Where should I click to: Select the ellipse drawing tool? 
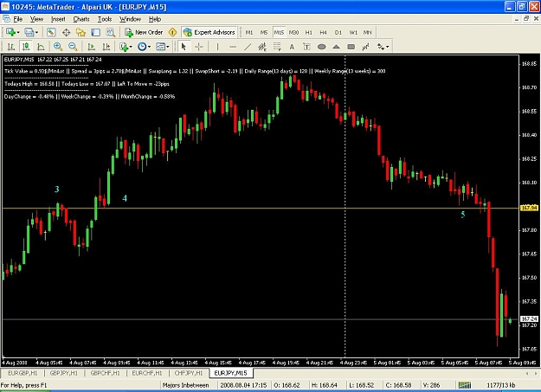coord(321,46)
